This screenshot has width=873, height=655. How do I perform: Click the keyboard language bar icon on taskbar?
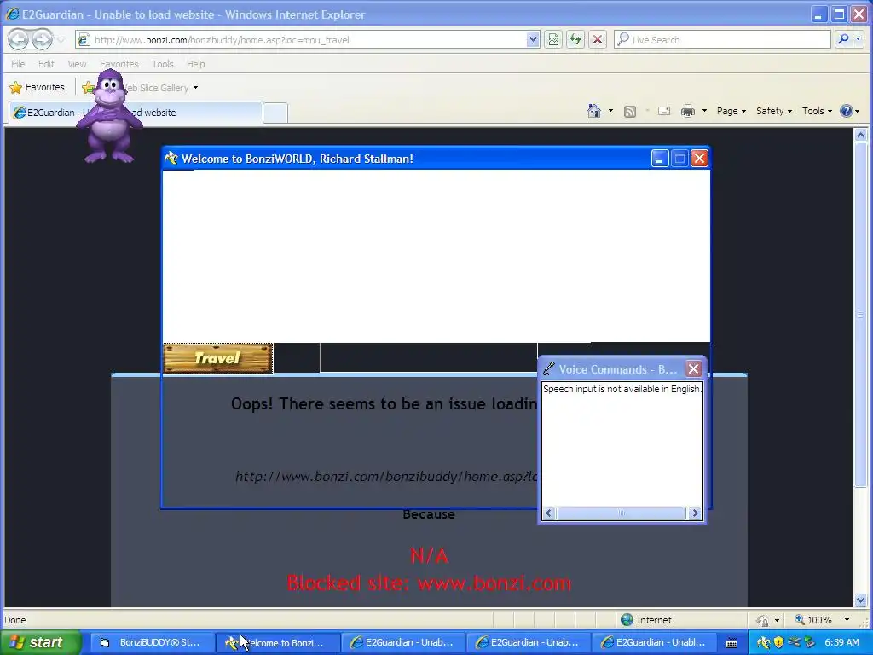(x=731, y=643)
